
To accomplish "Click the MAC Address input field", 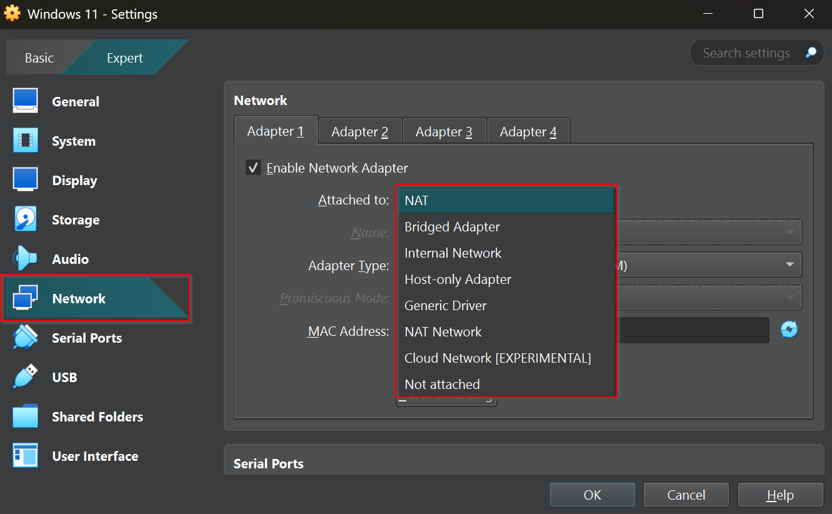I will [693, 330].
